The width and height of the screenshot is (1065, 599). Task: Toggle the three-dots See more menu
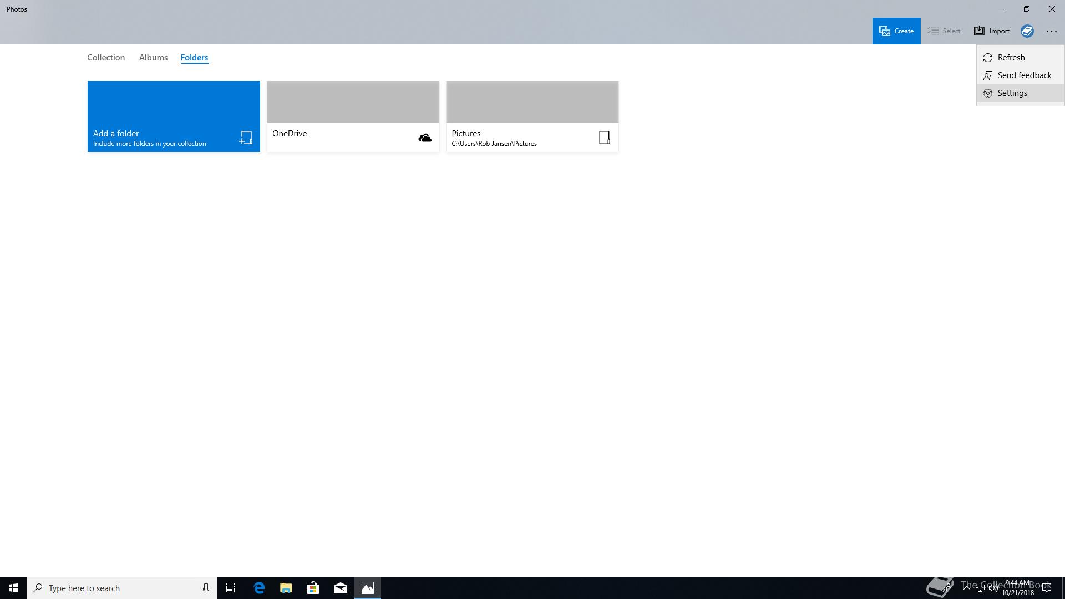[1052, 31]
